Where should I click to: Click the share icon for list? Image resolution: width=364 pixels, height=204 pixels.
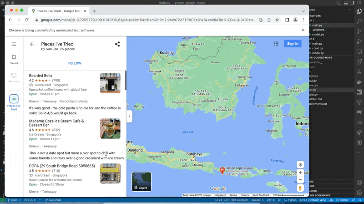[x=117, y=44]
